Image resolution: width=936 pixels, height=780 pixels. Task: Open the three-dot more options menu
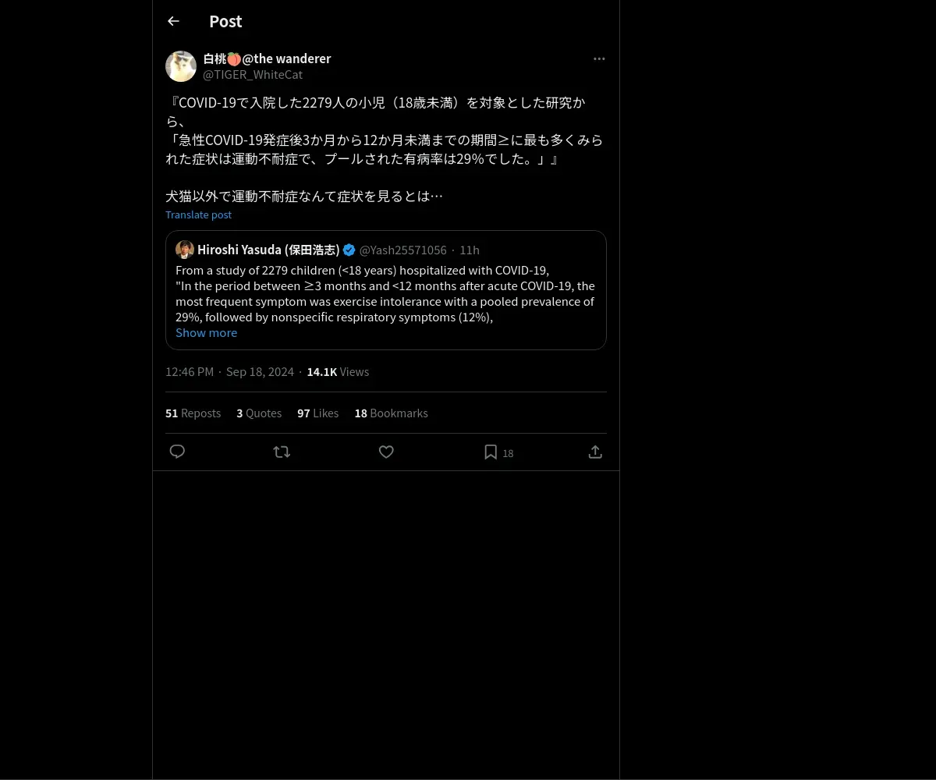click(599, 58)
